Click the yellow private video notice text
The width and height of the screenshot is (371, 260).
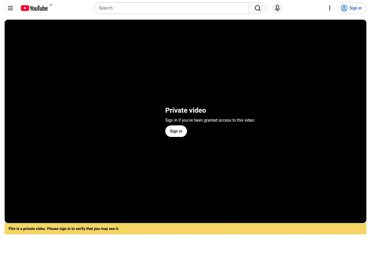pyautogui.click(x=64, y=229)
